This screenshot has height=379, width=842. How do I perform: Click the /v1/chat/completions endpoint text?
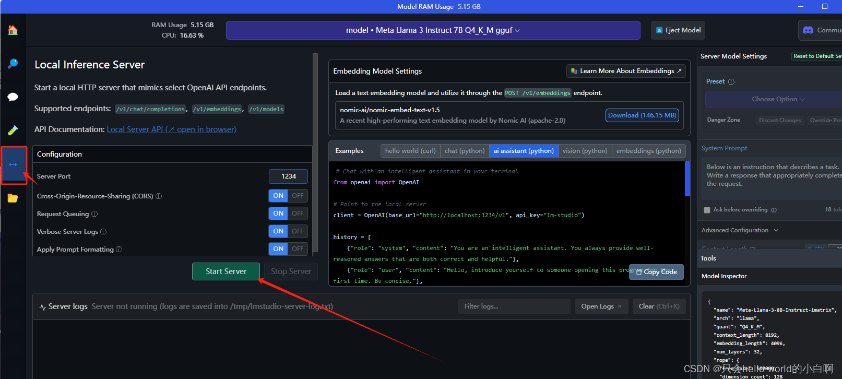(151, 109)
